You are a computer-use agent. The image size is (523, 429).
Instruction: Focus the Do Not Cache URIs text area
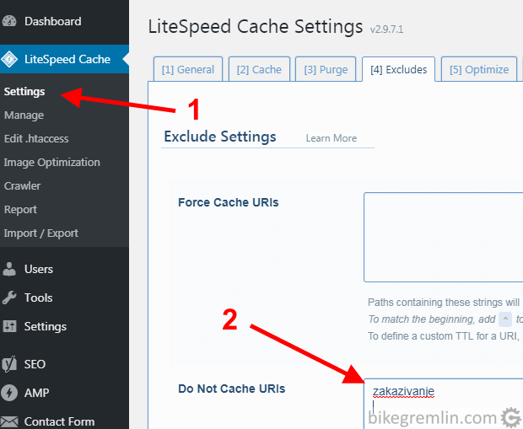pyautogui.click(x=443, y=404)
